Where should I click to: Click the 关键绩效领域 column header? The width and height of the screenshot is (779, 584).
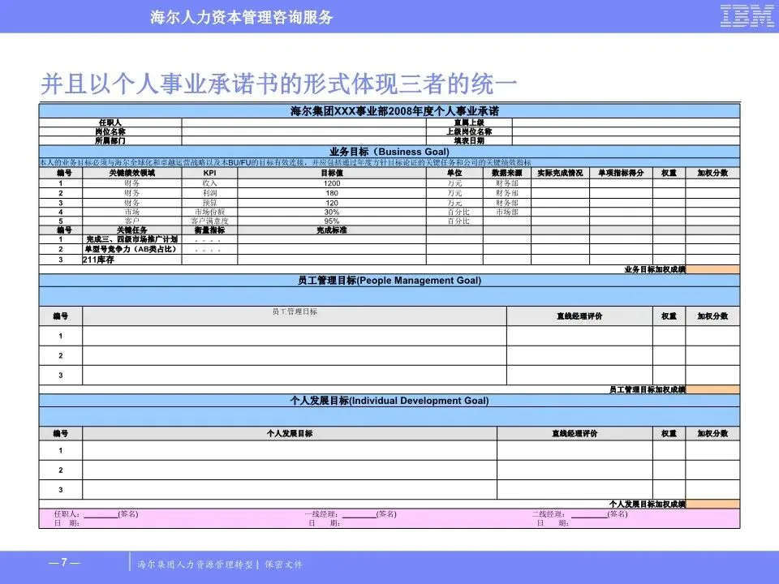click(132, 173)
